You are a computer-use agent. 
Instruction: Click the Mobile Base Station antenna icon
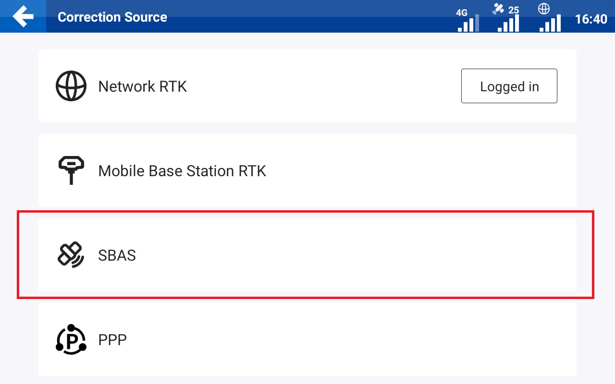coord(71,170)
